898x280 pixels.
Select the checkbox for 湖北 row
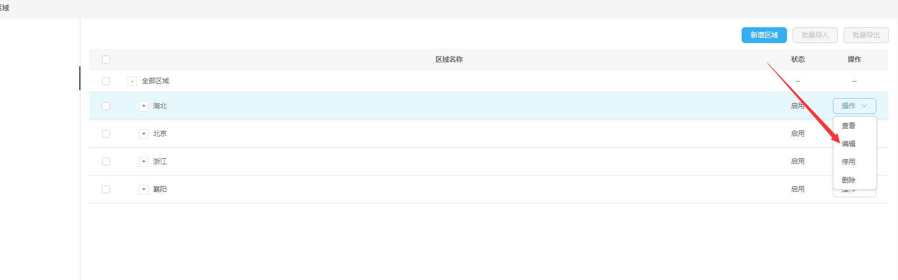106,106
